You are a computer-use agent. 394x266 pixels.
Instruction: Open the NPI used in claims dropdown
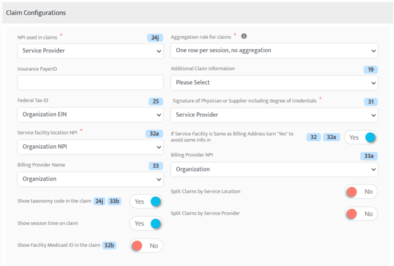pos(90,51)
